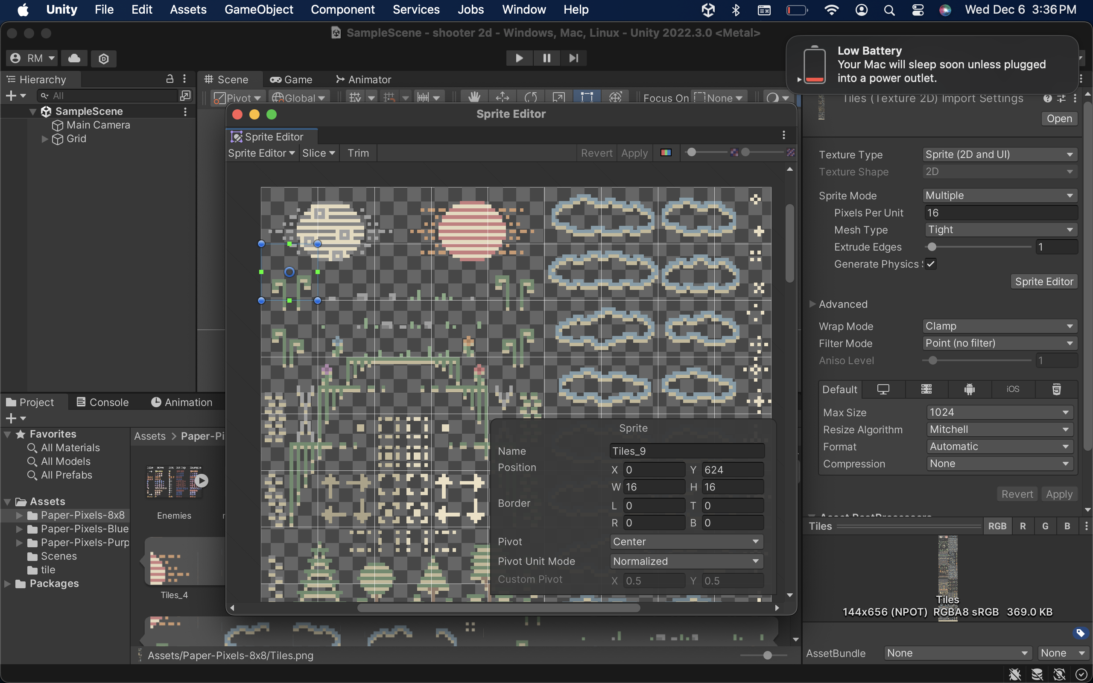Open the import settings help icon
The width and height of the screenshot is (1093, 683).
click(1047, 98)
